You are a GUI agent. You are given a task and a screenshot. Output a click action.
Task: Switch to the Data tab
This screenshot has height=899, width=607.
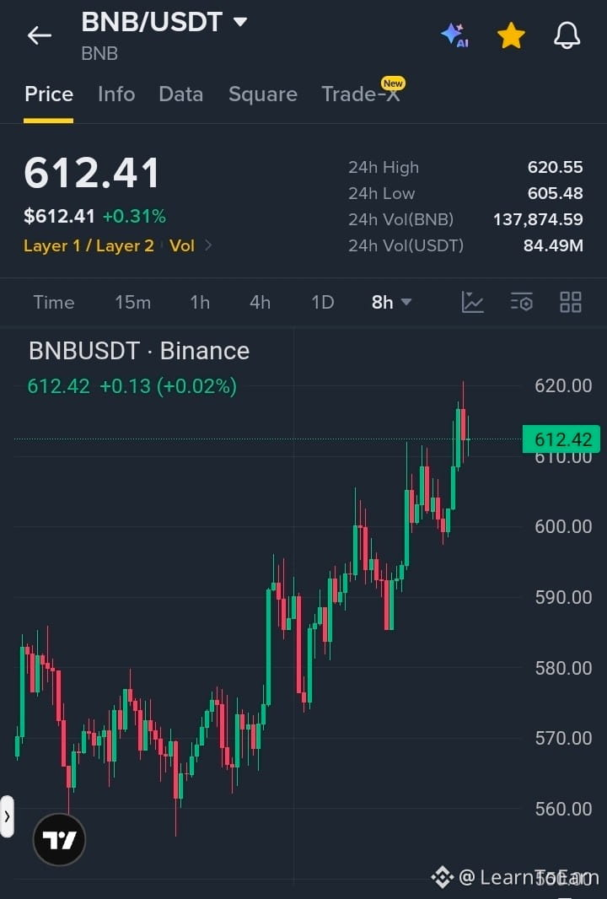click(x=180, y=94)
